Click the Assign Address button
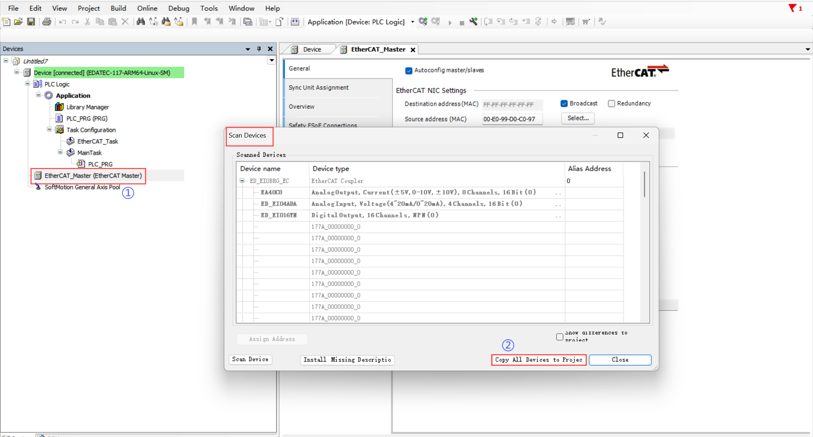Viewport: 813px width, 437px height. 272,339
